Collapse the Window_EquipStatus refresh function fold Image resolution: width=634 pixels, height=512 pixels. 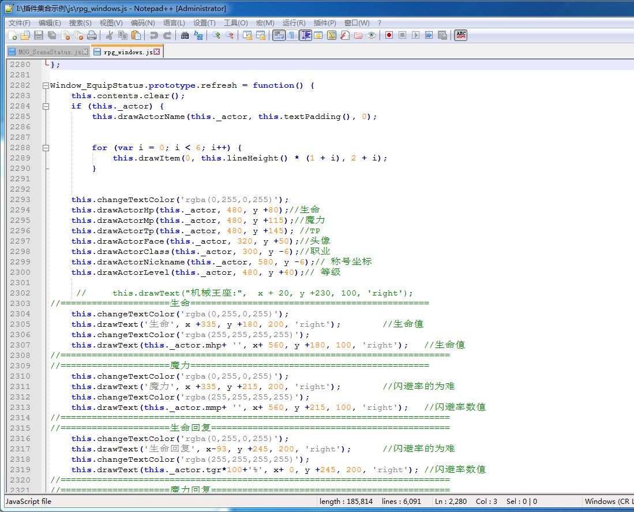click(46, 86)
